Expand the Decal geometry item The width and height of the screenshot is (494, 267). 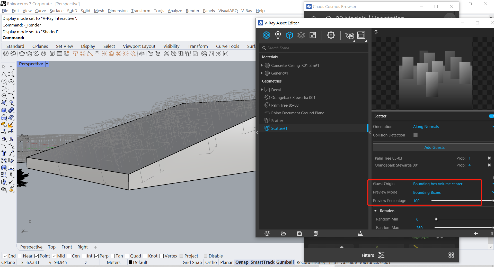point(262,90)
